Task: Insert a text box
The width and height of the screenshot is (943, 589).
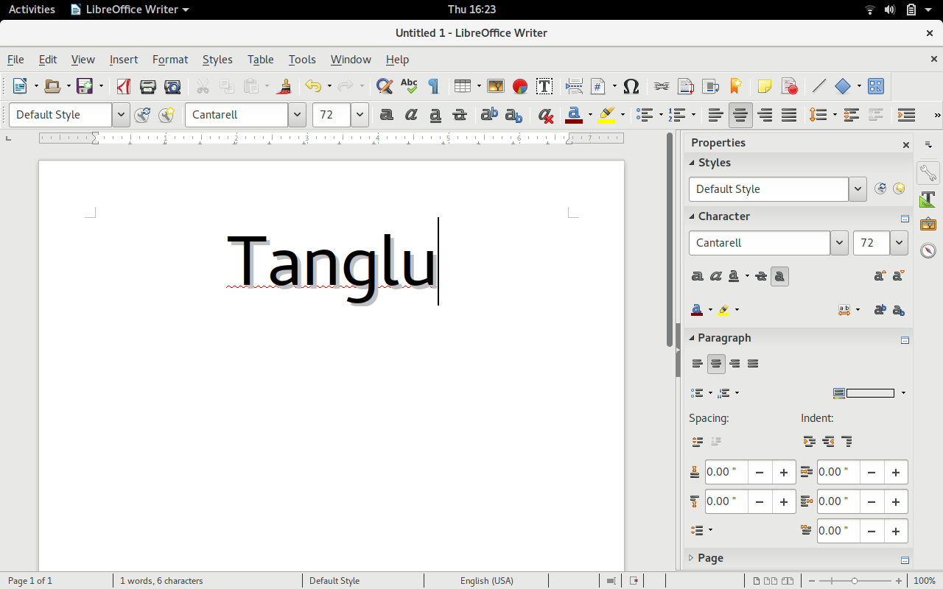Action: tap(544, 86)
